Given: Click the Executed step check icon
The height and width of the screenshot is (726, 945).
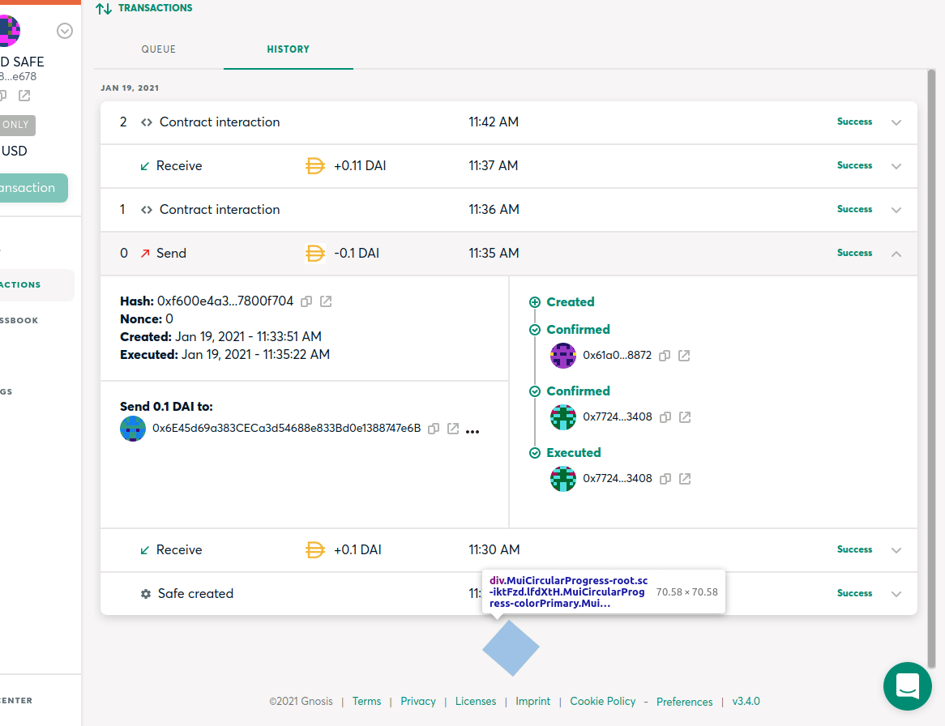Looking at the screenshot, I should coord(535,453).
